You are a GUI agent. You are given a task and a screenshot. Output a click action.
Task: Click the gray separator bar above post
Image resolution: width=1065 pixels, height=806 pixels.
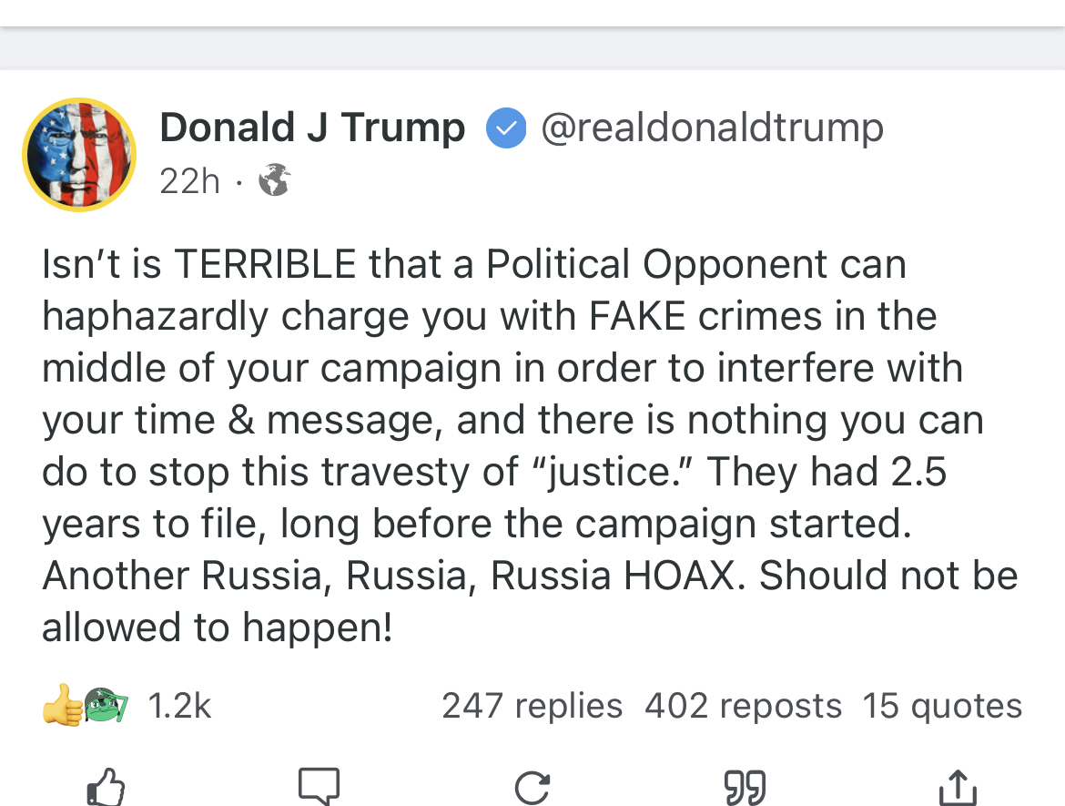point(532,47)
